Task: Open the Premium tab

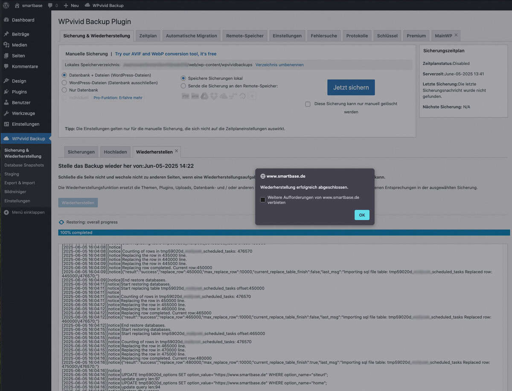Action: [416, 36]
